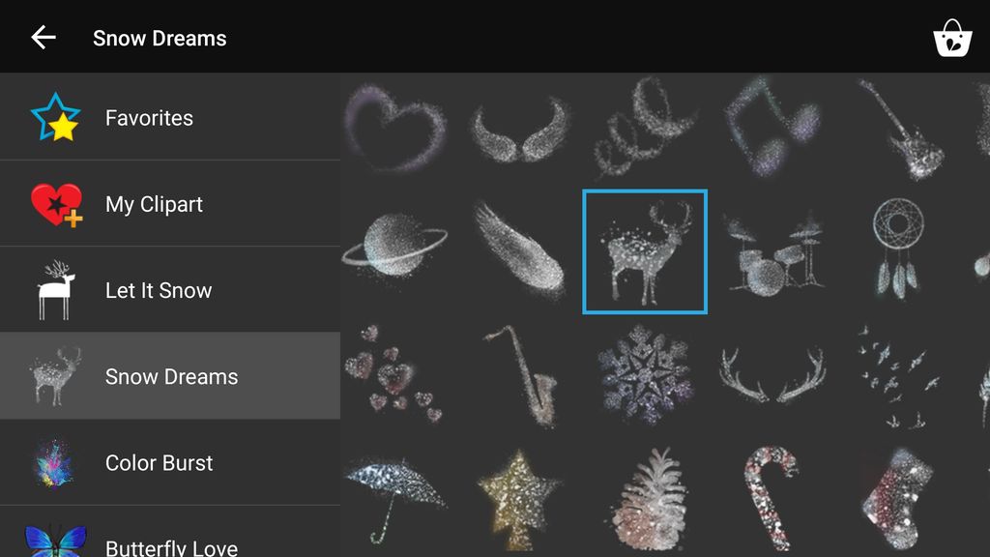The height and width of the screenshot is (557, 990).
Task: Click the Let It Snow white deer icon
Action: click(x=56, y=290)
